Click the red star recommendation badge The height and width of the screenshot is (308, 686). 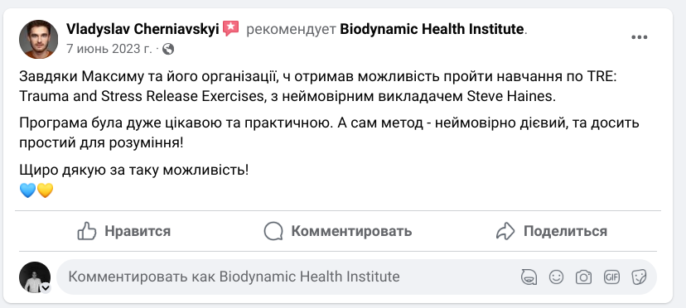point(230,29)
